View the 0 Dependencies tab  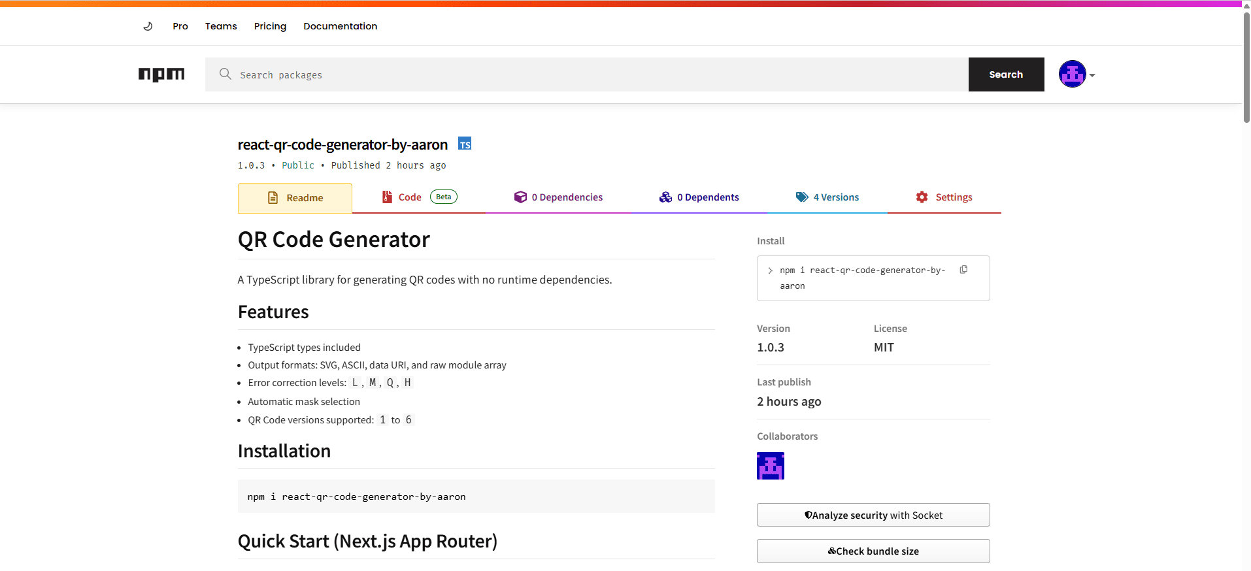558,197
